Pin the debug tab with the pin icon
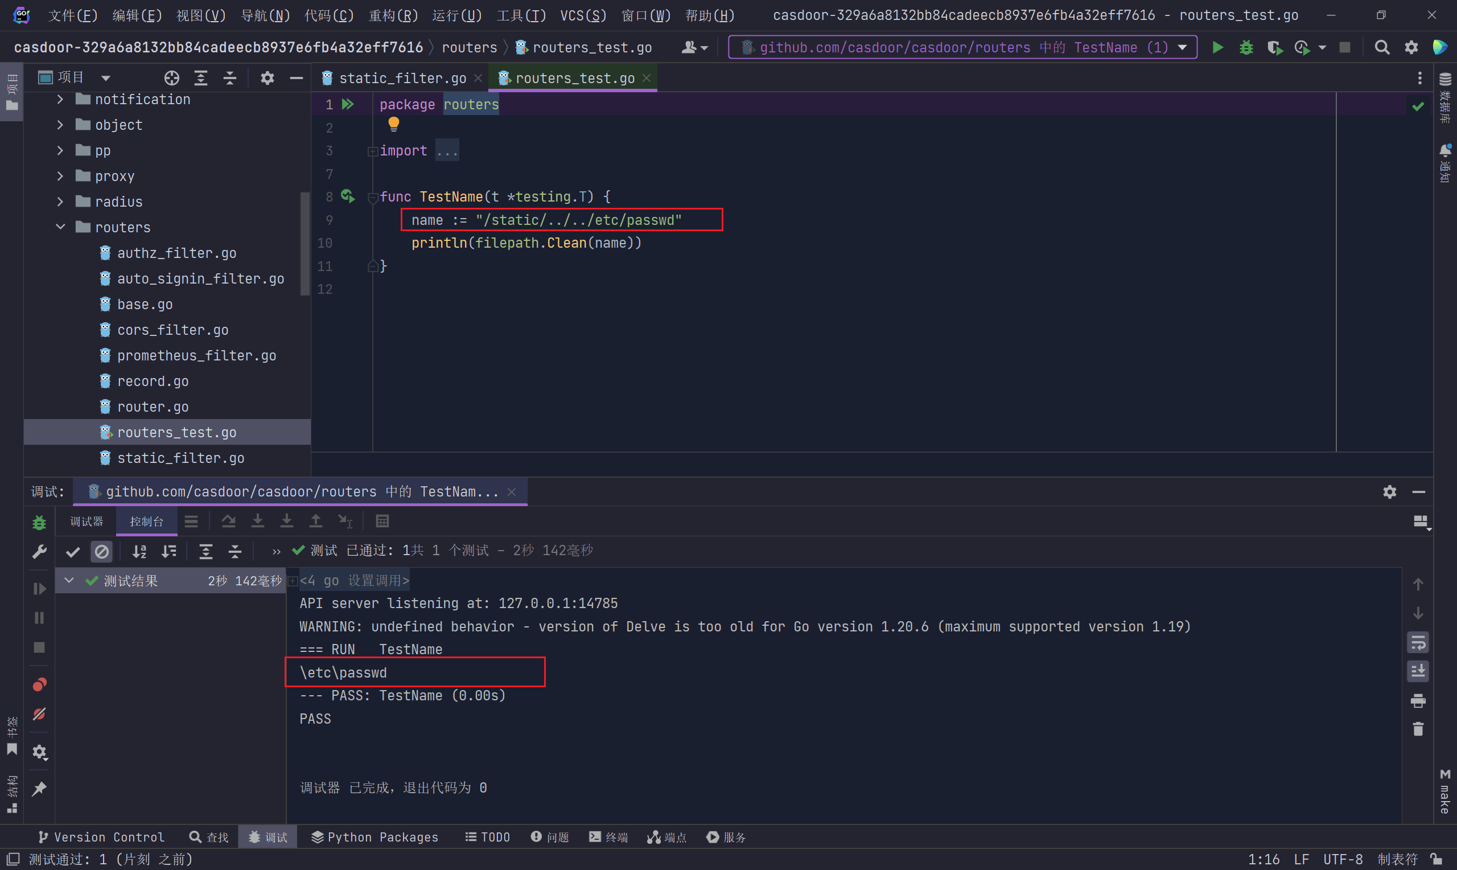This screenshot has width=1457, height=870. (x=39, y=789)
